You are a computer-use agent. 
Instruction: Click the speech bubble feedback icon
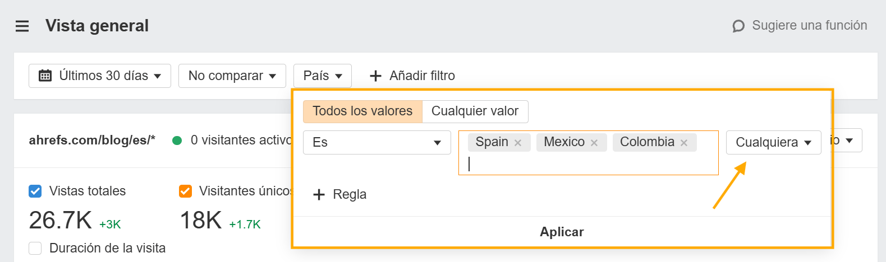click(738, 26)
